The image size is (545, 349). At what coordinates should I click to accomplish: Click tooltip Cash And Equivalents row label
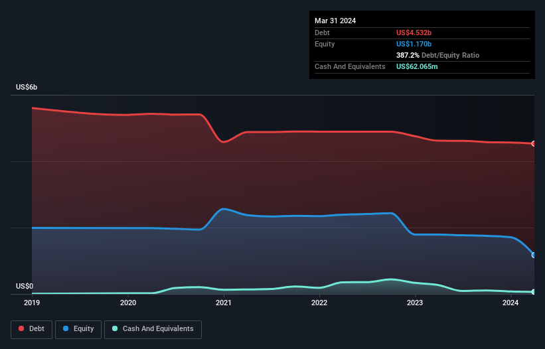click(x=350, y=66)
